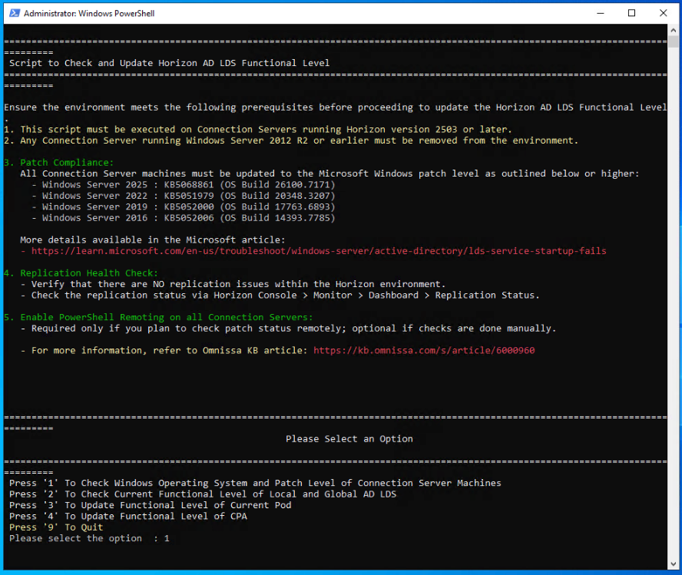Minimize the PowerShell window
The height and width of the screenshot is (575, 682).
tap(601, 13)
